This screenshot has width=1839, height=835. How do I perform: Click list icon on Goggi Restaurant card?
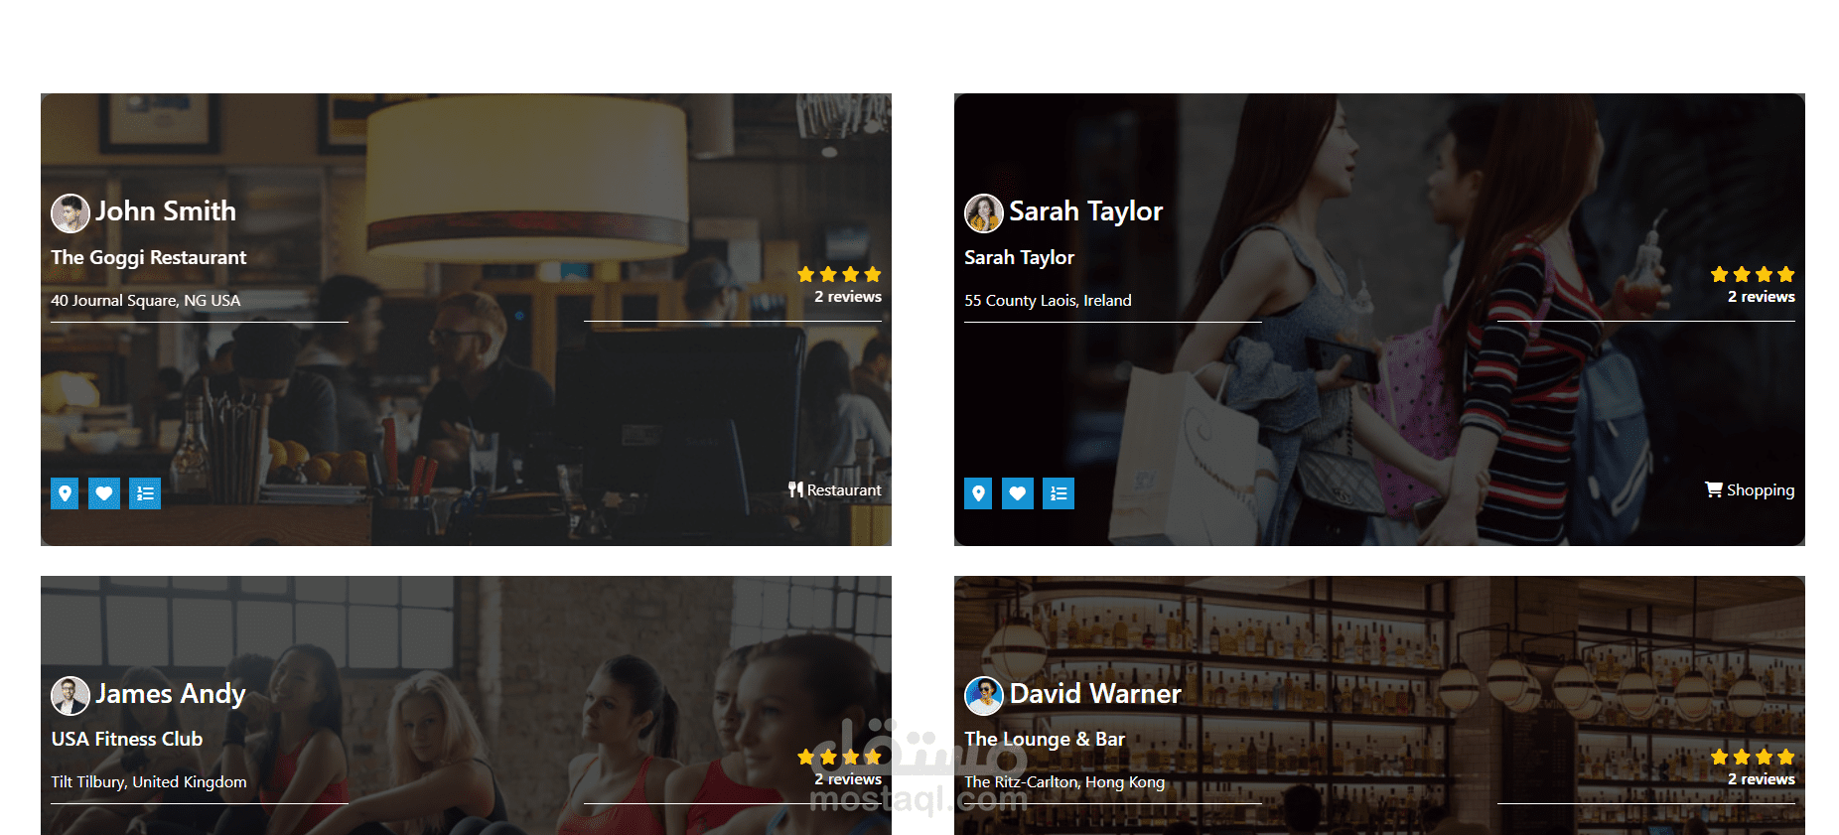coord(145,493)
